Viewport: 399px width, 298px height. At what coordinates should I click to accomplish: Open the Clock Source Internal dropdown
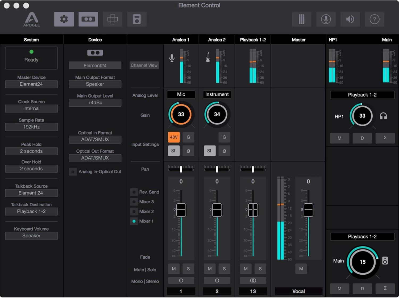pyautogui.click(x=31, y=108)
